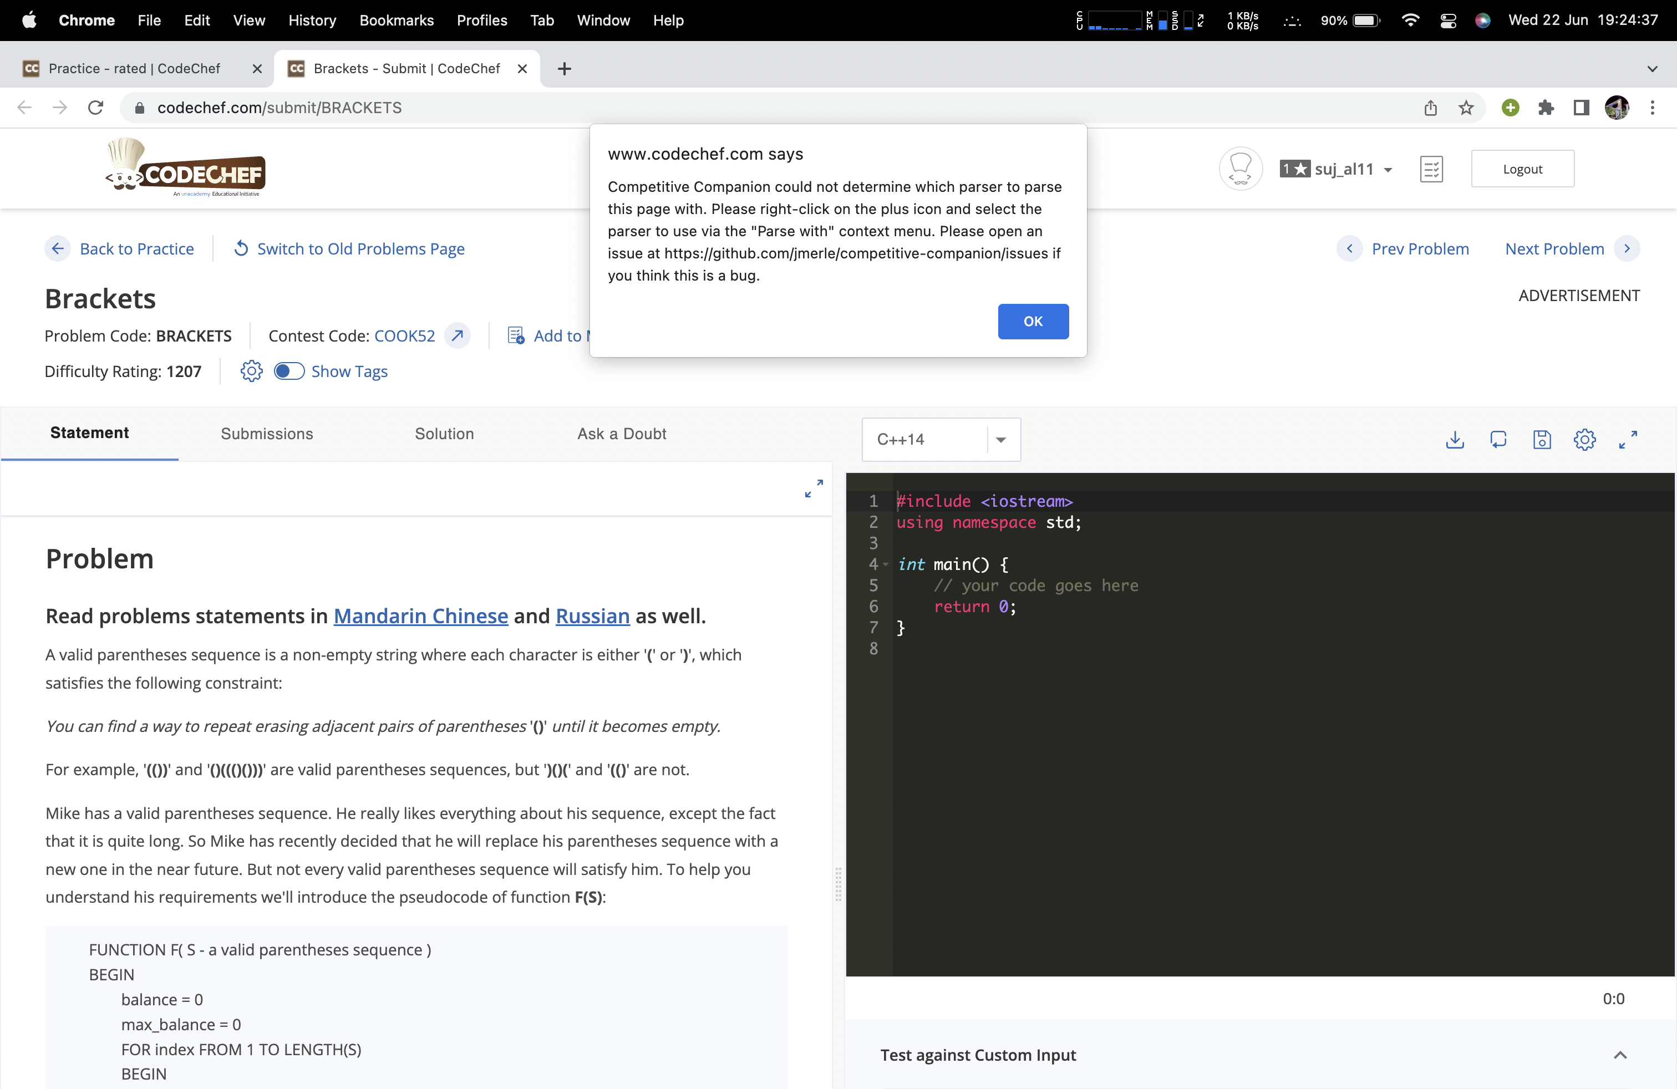This screenshot has width=1677, height=1089.
Task: Open the Russian problem statement translation
Action: click(x=593, y=615)
